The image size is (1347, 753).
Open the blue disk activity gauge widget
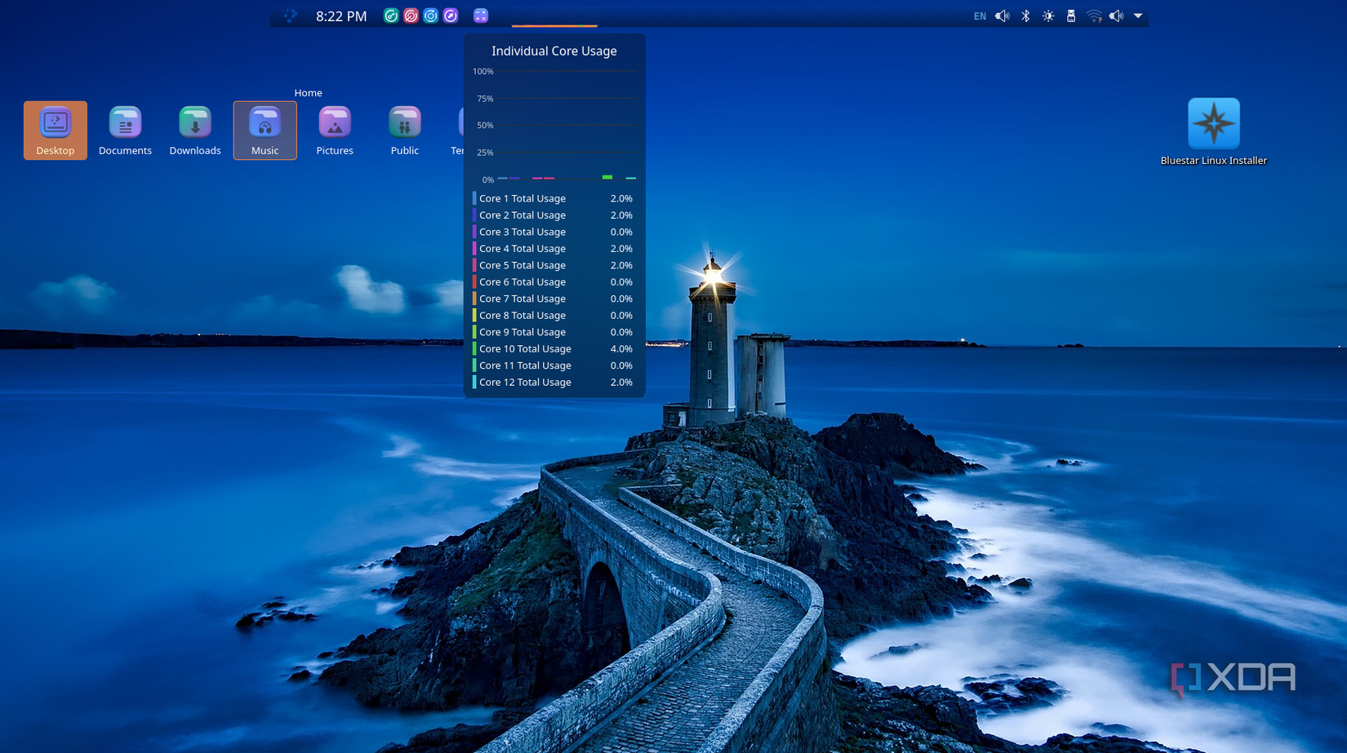[431, 16]
